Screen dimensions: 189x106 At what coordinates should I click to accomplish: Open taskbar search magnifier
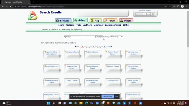click(54, 103)
